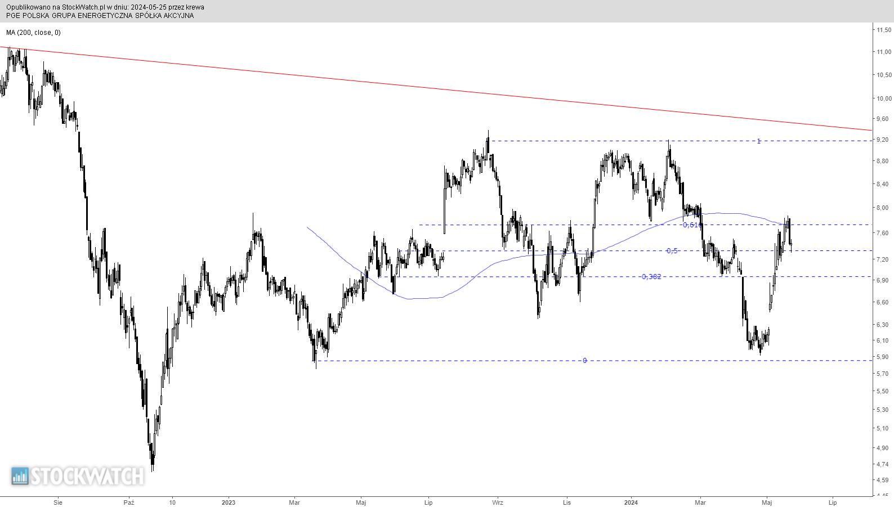Click the 2024 year label on time axis
Screen dimensions: 894x507
[631, 502]
